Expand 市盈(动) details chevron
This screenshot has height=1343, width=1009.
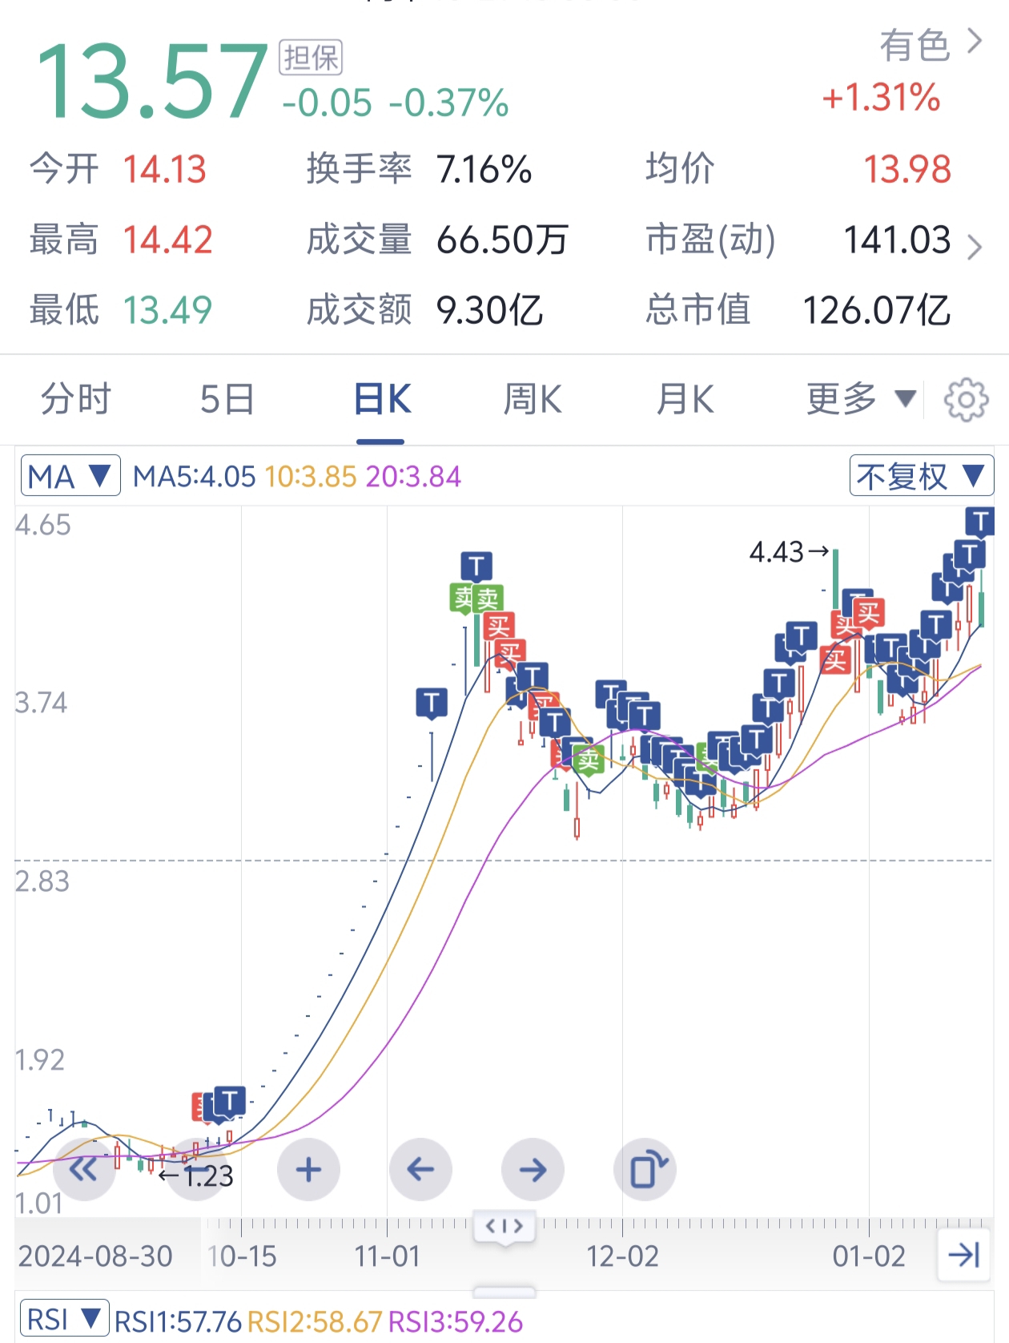click(974, 247)
